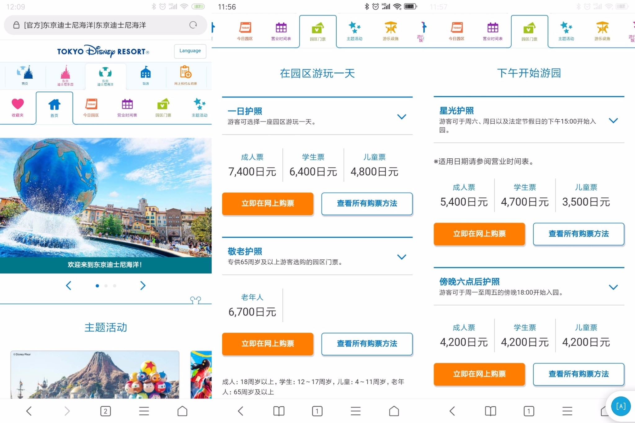View all purchase methods for 傍晚六点后护照
The width and height of the screenshot is (635, 423).
pyautogui.click(x=579, y=374)
